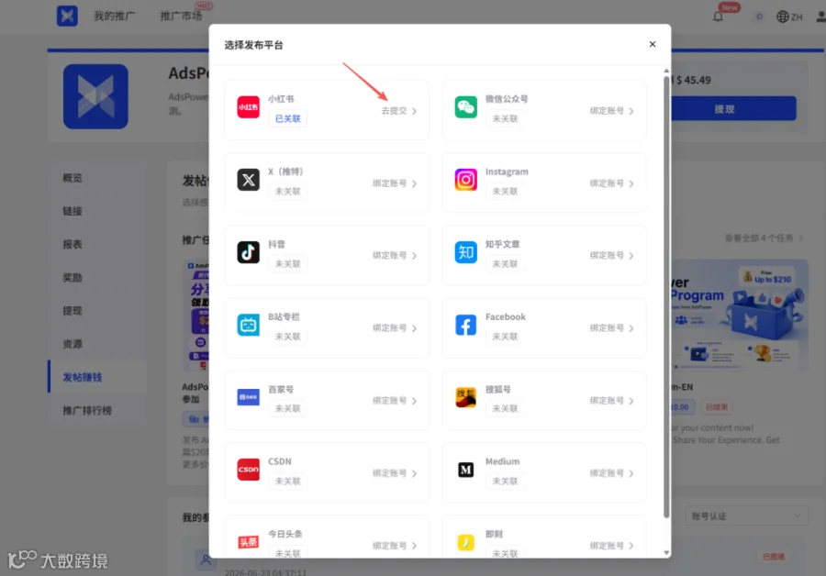The width and height of the screenshot is (826, 576).
Task: Select 概览 in the sidebar
Action: tap(73, 178)
